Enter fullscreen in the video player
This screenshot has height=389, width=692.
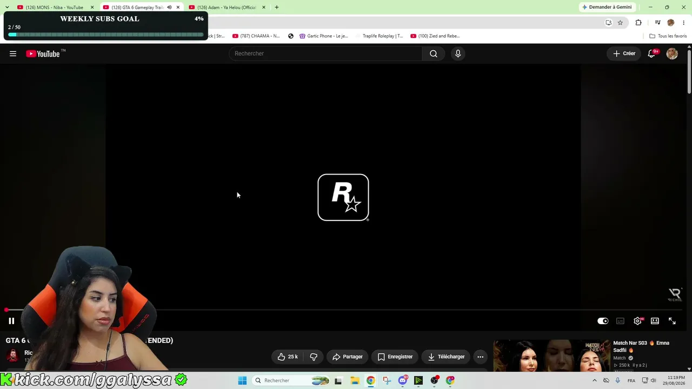pyautogui.click(x=672, y=321)
